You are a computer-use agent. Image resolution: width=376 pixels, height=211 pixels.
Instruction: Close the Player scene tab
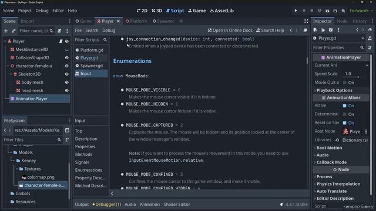(118, 21)
